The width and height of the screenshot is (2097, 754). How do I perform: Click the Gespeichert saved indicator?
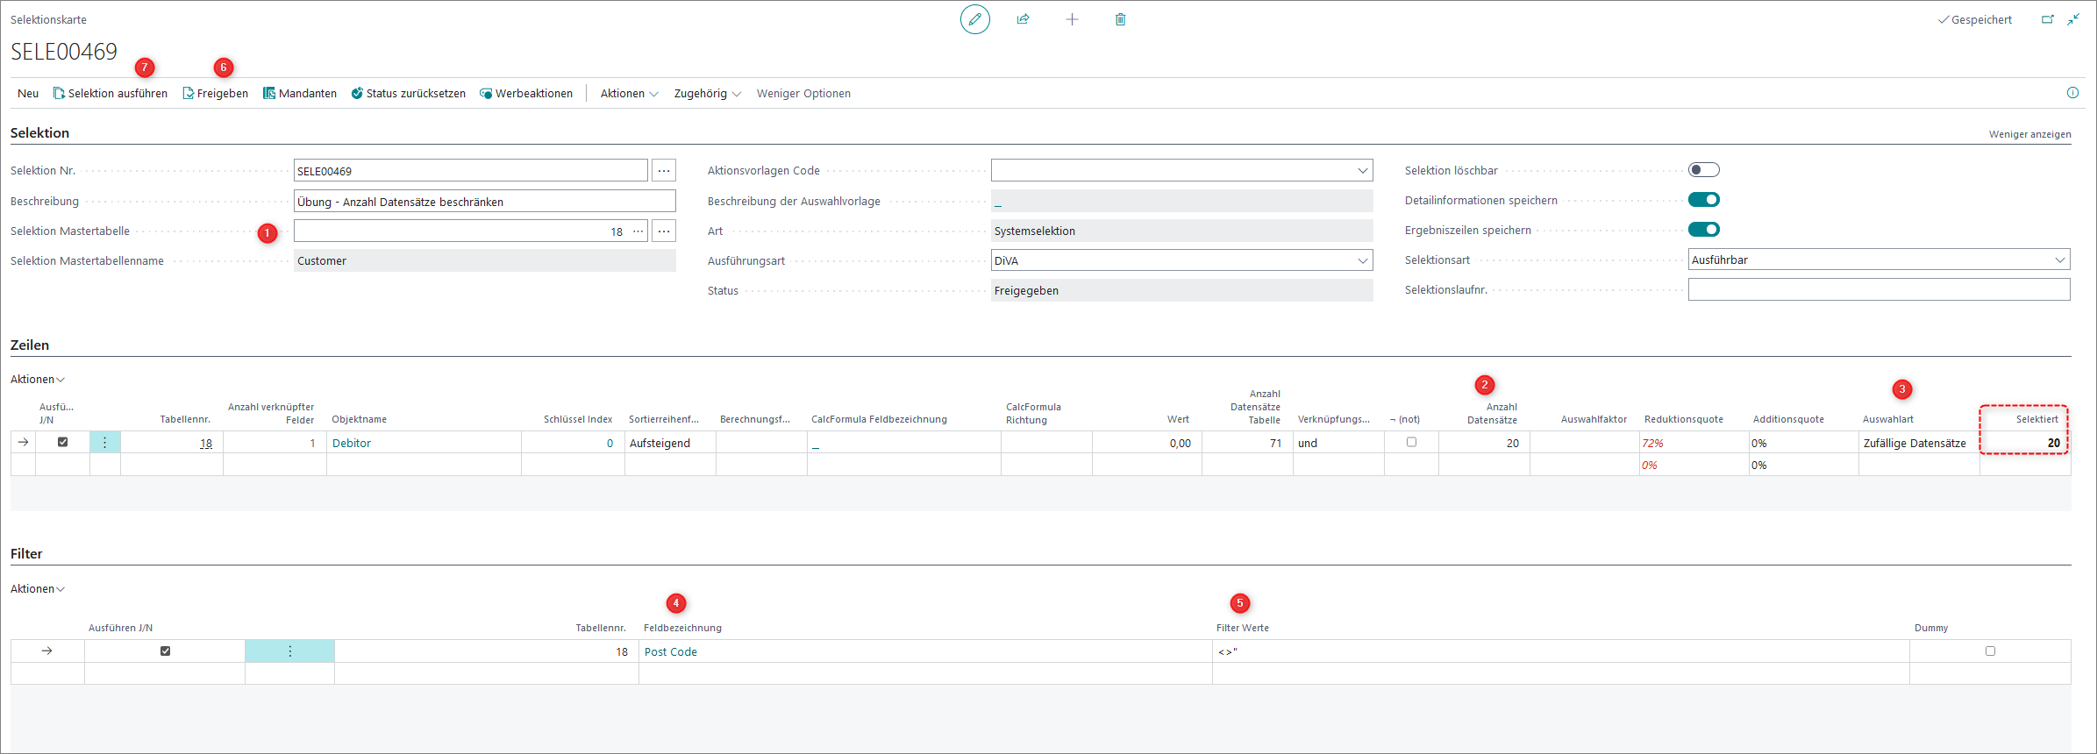coord(1975,19)
